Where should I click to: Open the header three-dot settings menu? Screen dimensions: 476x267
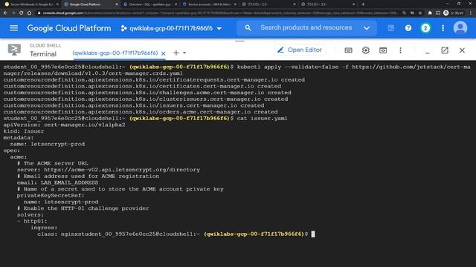coord(443,28)
